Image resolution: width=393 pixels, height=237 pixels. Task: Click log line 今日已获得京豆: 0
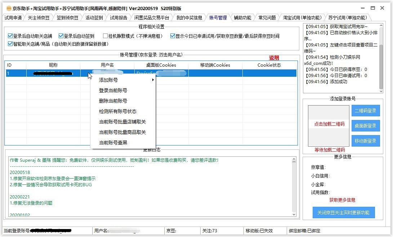pyautogui.click(x=336, y=70)
